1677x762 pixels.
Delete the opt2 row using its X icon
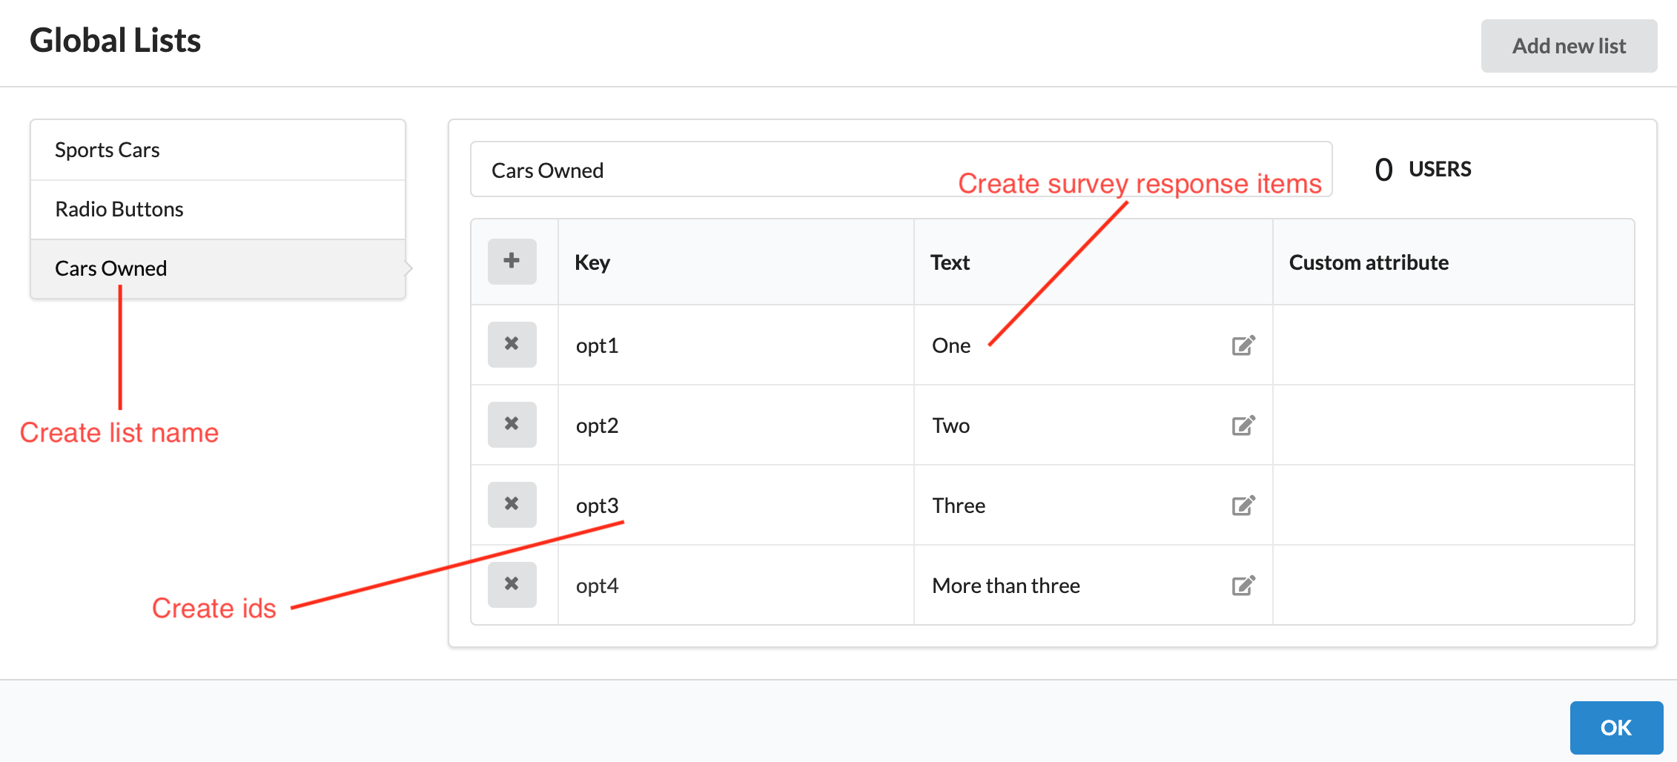512,424
